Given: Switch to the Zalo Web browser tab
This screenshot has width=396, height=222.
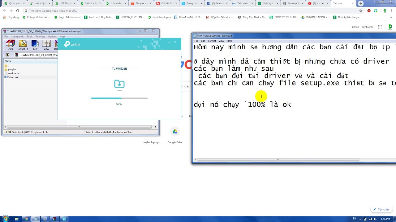Looking at the screenshot, I should (242, 3).
